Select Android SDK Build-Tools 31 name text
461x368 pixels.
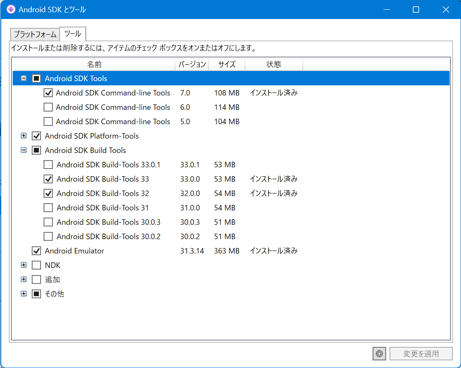point(103,208)
